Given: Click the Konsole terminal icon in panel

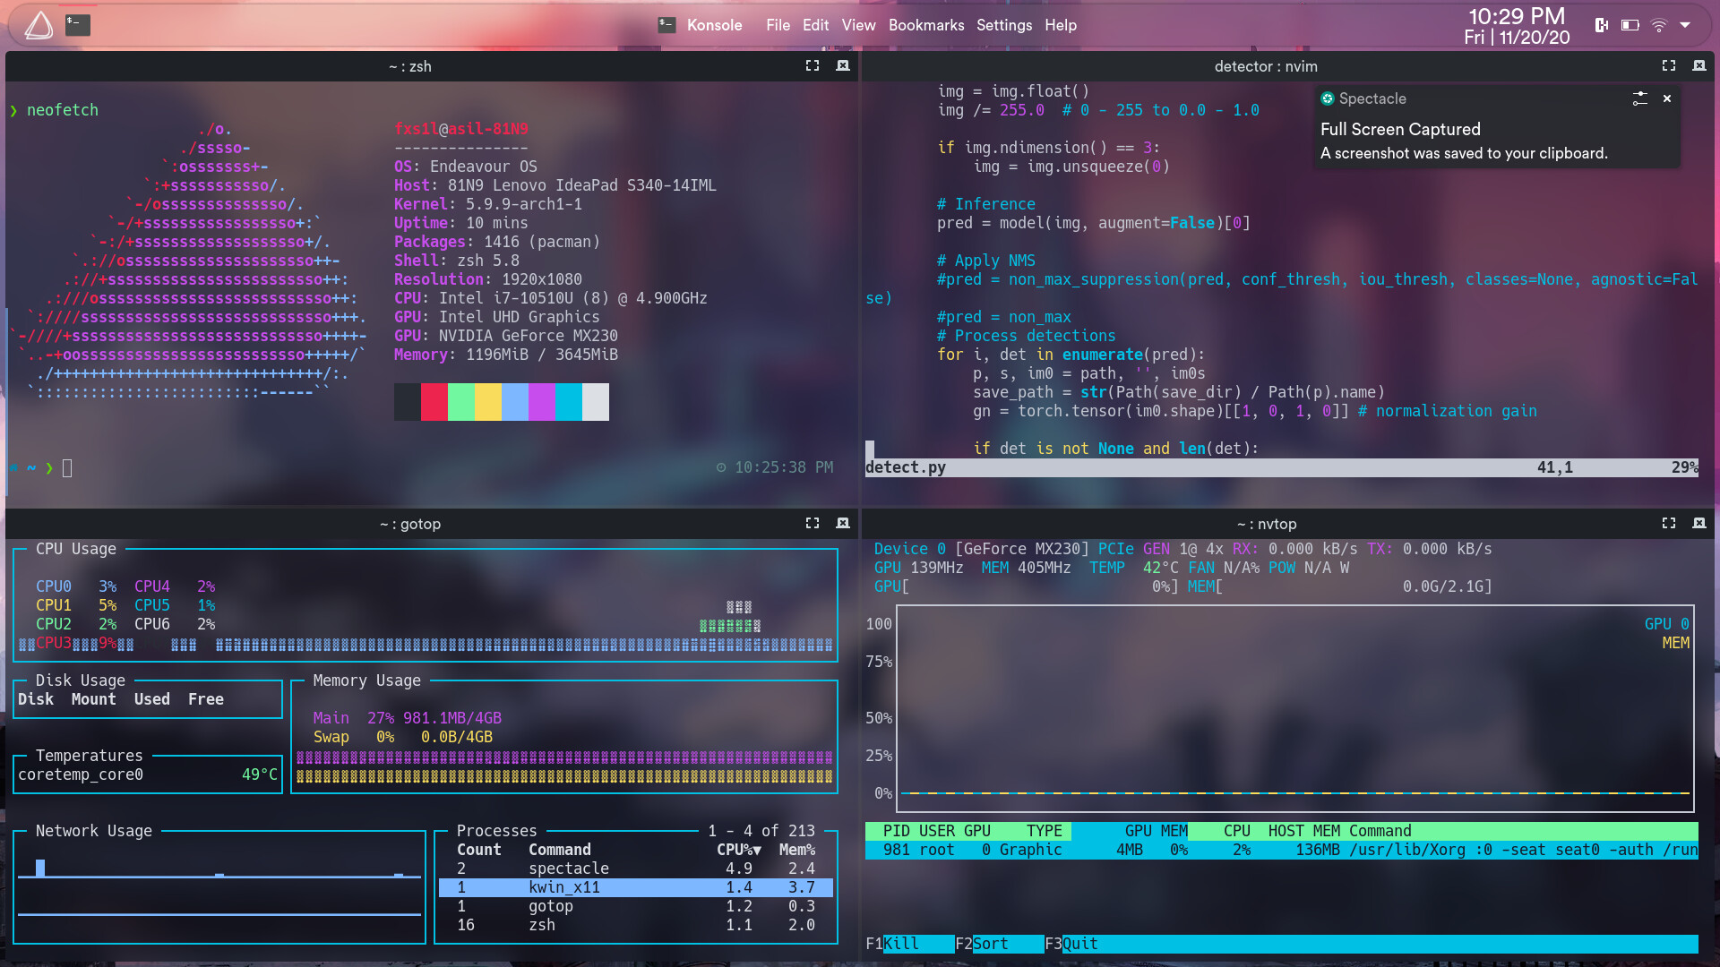Looking at the screenshot, I should pyautogui.click(x=78, y=25).
